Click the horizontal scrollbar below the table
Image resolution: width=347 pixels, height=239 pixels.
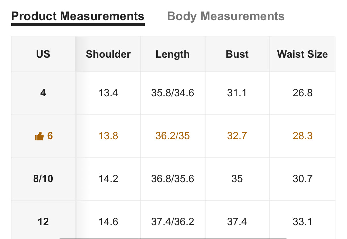pos(173,238)
